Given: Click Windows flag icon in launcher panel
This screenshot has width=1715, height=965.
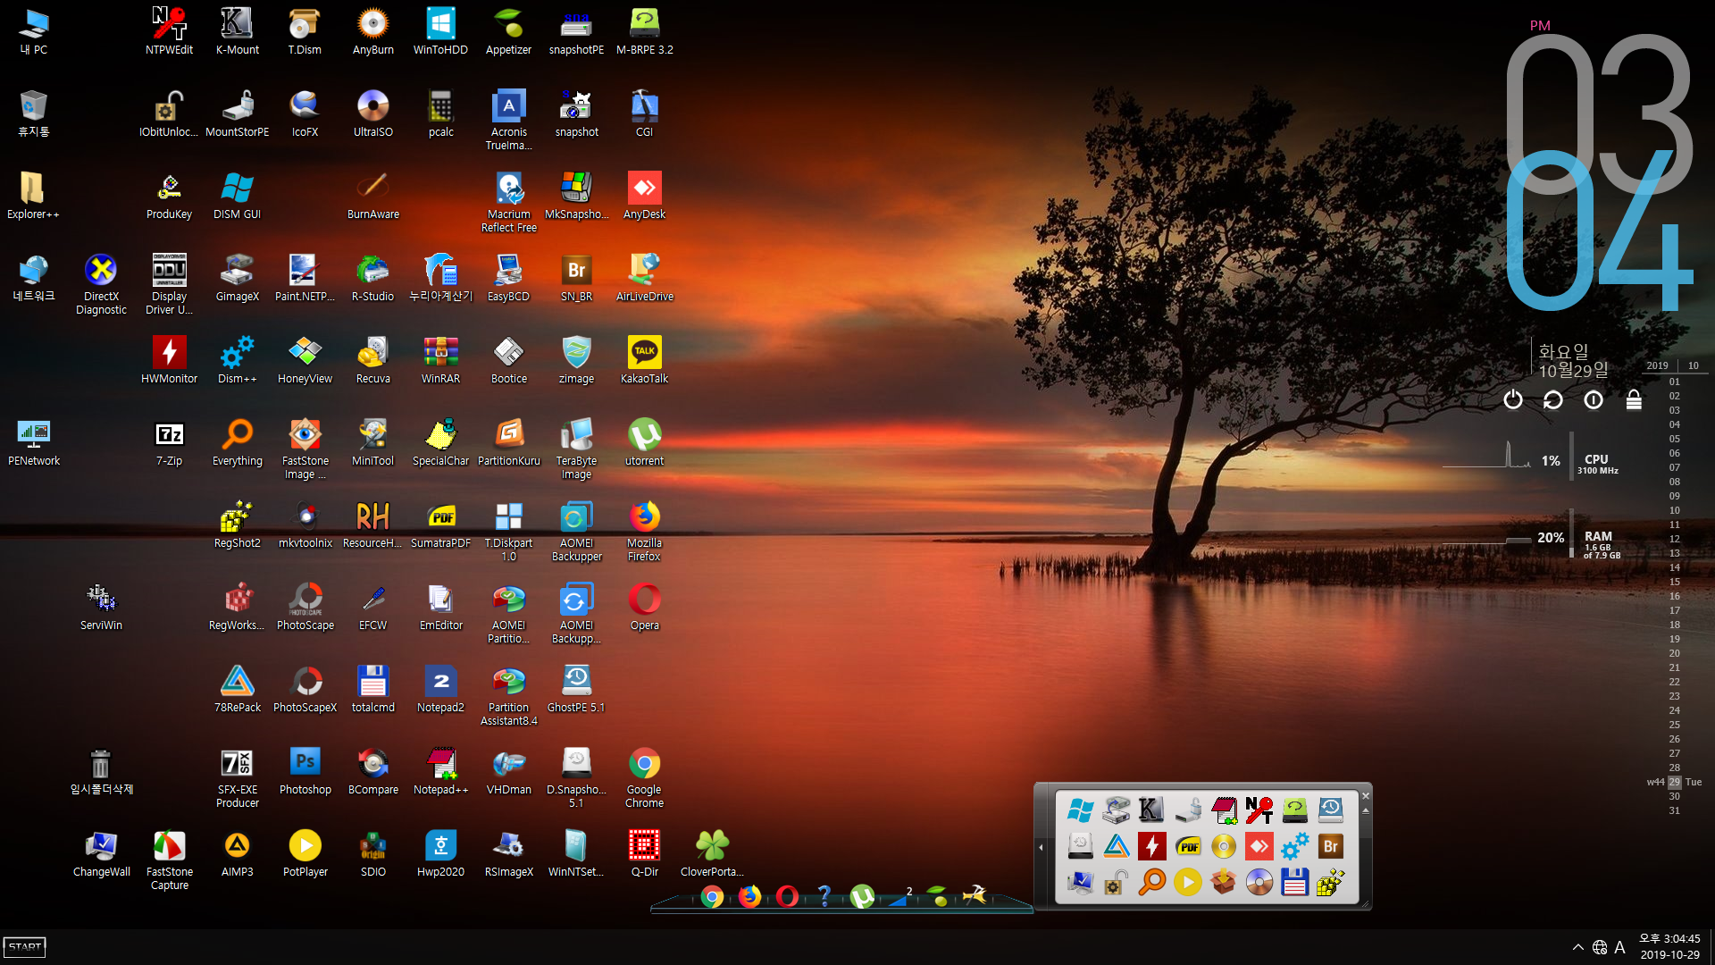Looking at the screenshot, I should point(1080,810).
